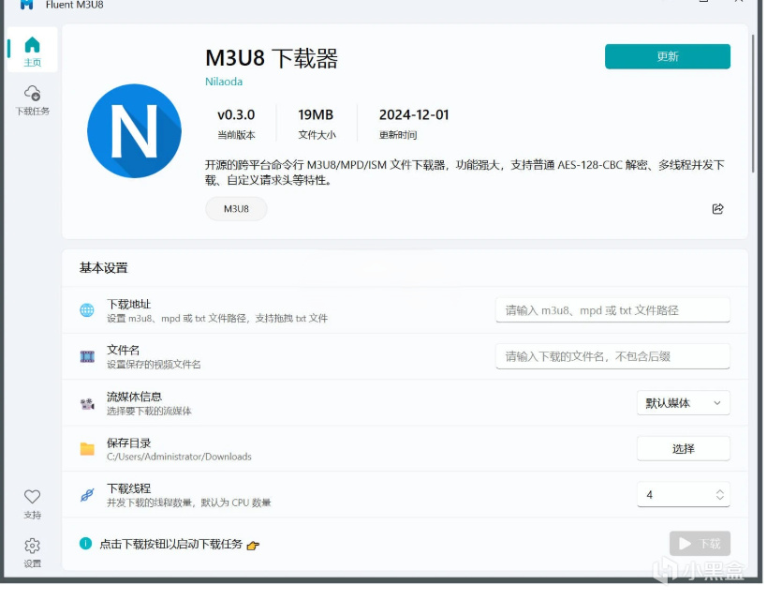The width and height of the screenshot is (767, 600).
Task: Click the Fluent M3U8 app logo in title bar
Action: tap(26, 5)
